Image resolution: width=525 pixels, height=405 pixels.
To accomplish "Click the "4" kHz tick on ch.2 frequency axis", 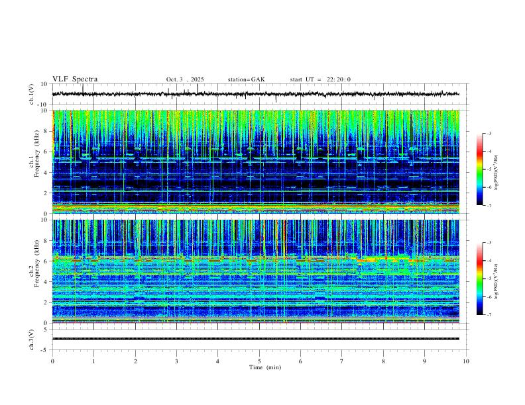I will tap(46, 282).
